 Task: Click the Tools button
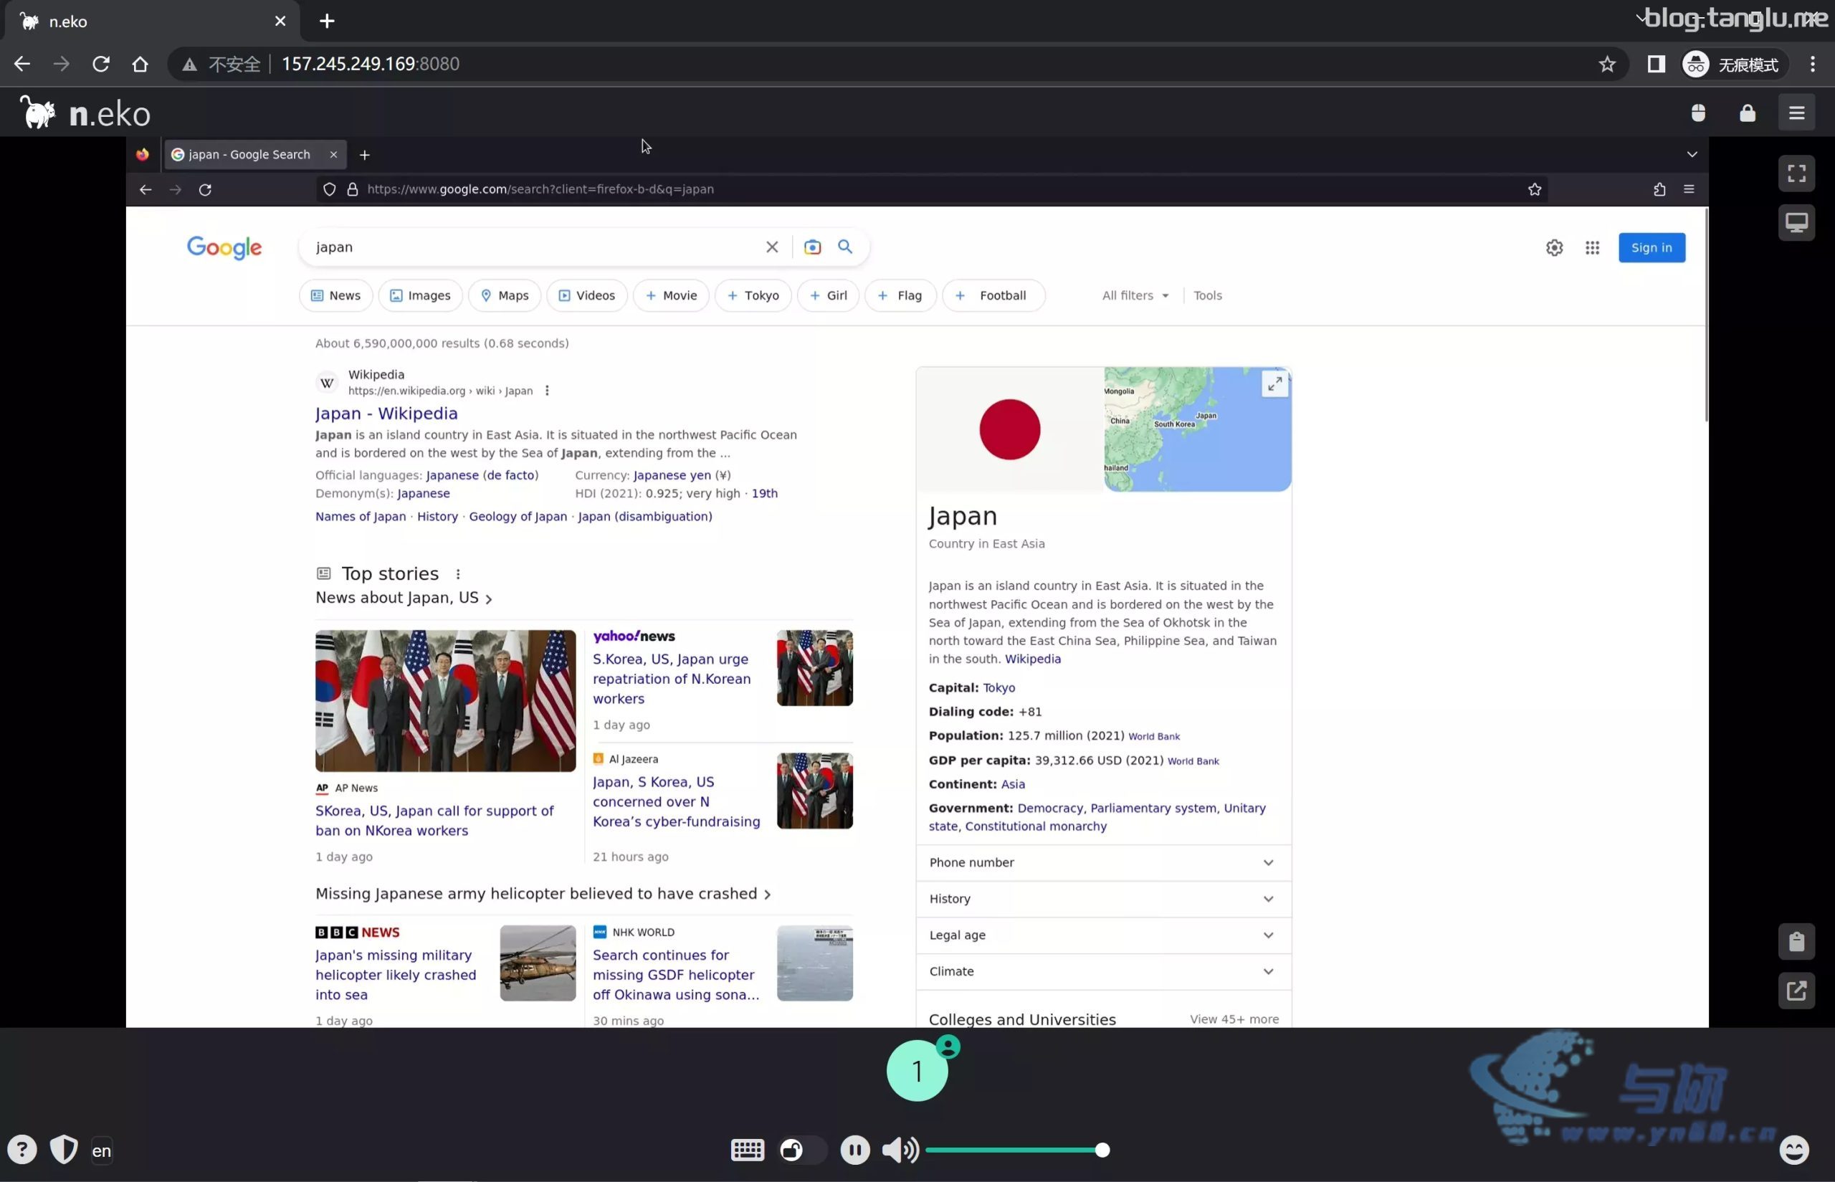click(1207, 295)
